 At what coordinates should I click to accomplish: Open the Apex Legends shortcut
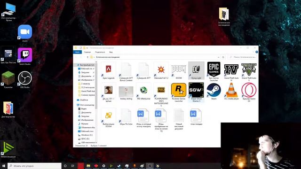(109, 71)
